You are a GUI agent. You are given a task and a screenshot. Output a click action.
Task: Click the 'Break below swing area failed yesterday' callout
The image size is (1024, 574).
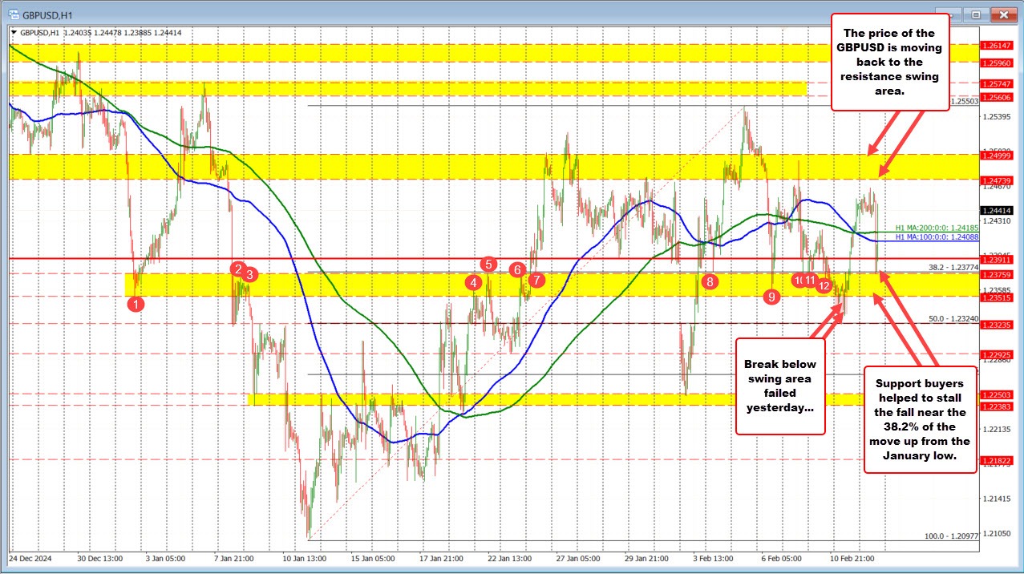779,388
